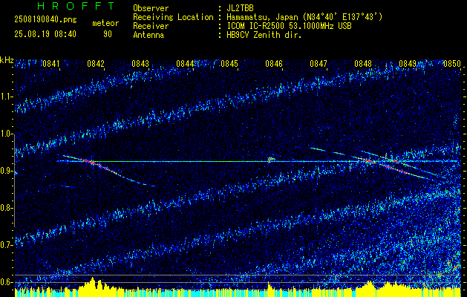Click the 0849 time marker
The height and width of the screenshot is (297, 467).
point(408,63)
